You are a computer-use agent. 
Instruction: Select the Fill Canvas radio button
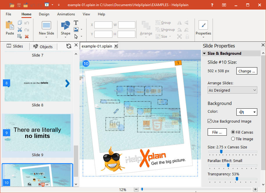pos(233,132)
